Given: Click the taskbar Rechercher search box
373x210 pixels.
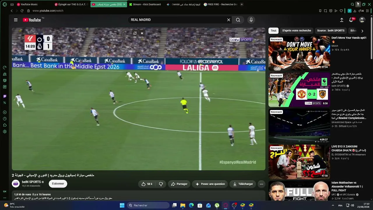Looking at the screenshot, I should pyautogui.click(x=148, y=205).
